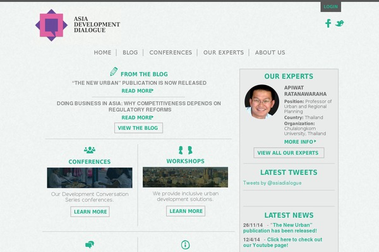Viewport: 379px width, 252px height.
Task: Open the CONFERENCES menu item
Action: [171, 52]
